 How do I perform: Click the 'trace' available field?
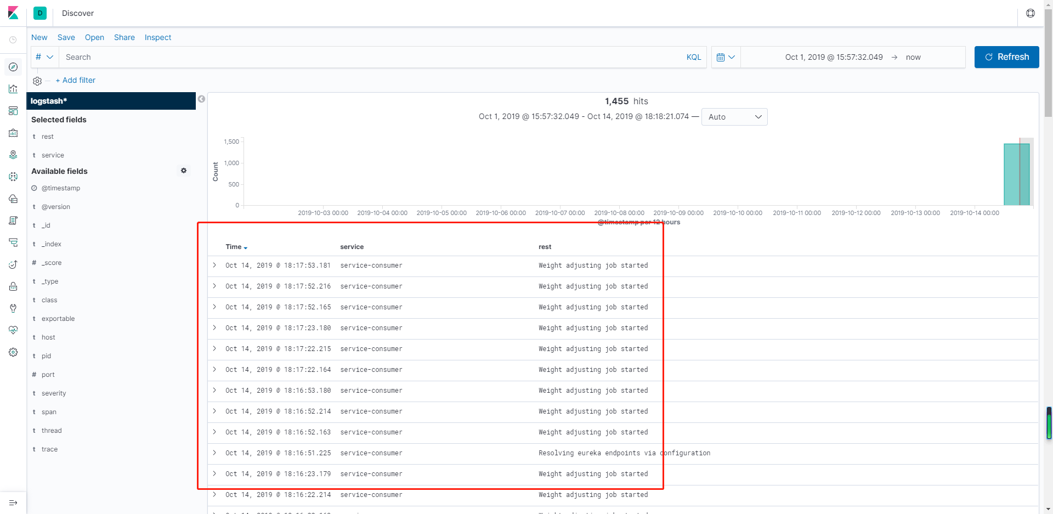(49, 449)
